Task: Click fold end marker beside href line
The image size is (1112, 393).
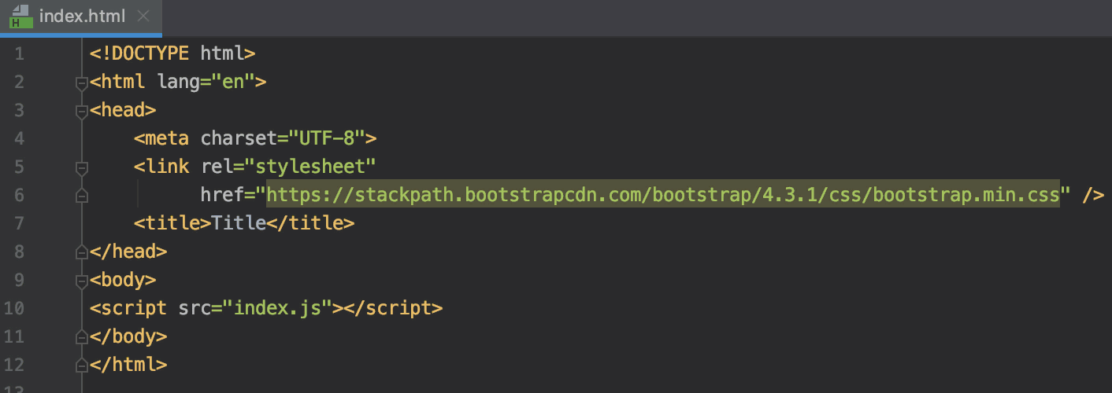Action: [80, 196]
